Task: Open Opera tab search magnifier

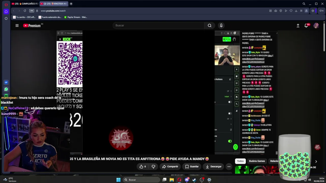Action: 304,4
